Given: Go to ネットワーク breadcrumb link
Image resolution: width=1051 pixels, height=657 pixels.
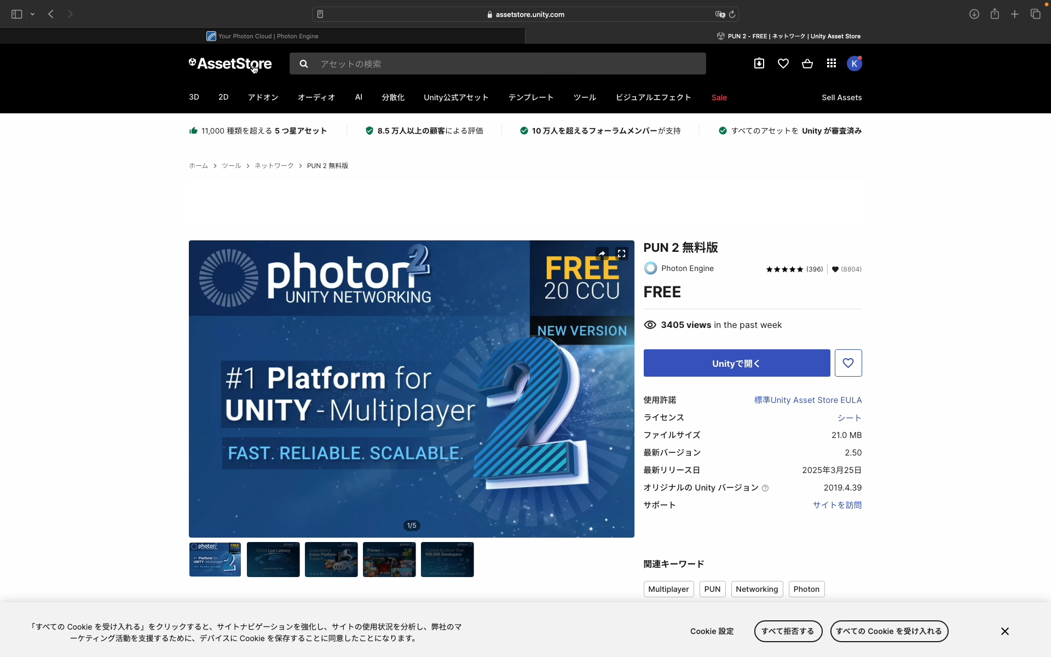Looking at the screenshot, I should [x=274, y=165].
